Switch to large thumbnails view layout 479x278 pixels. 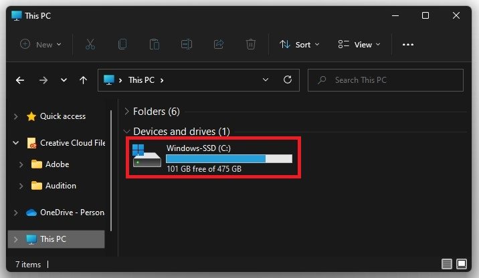click(462, 263)
